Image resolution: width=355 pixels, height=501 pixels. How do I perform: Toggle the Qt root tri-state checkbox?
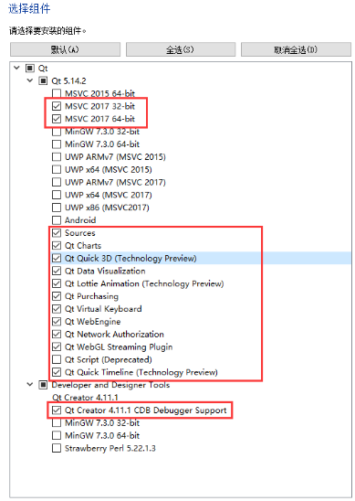30,68
